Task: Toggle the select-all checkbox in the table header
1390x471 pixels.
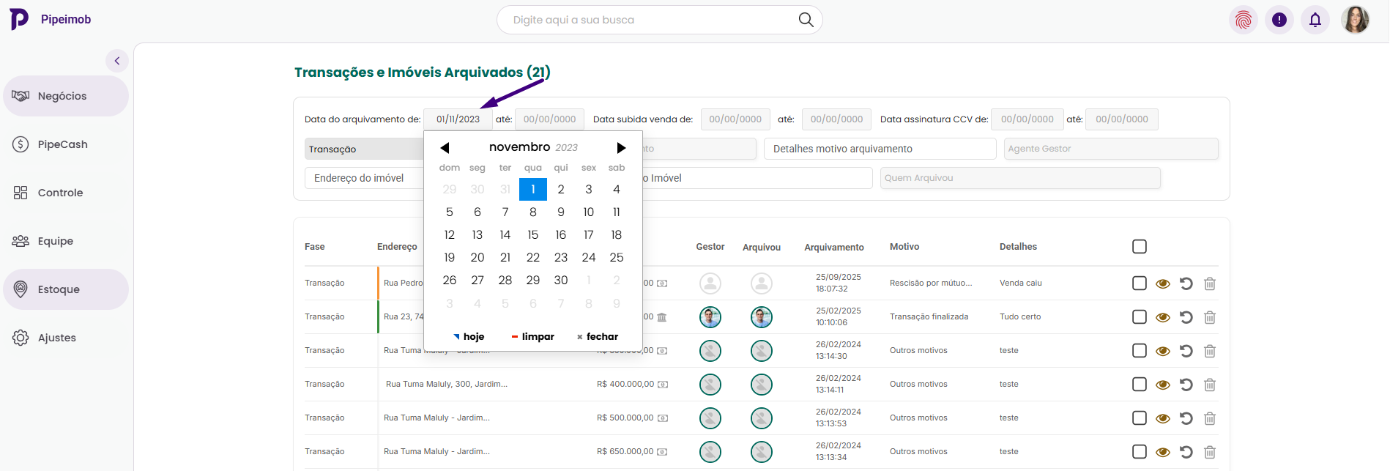Action: pyautogui.click(x=1139, y=247)
